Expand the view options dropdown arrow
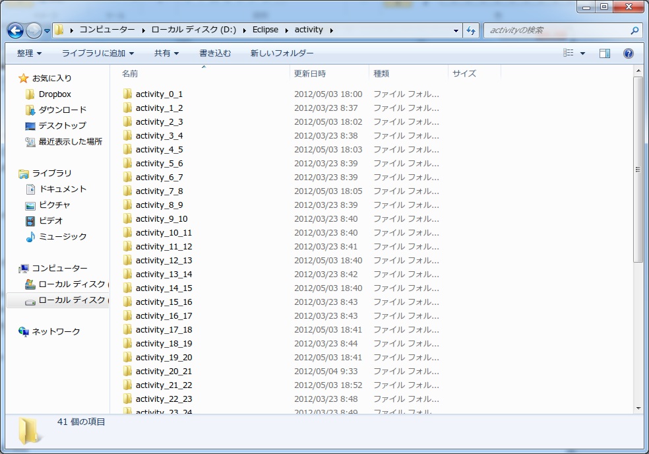 (582, 53)
